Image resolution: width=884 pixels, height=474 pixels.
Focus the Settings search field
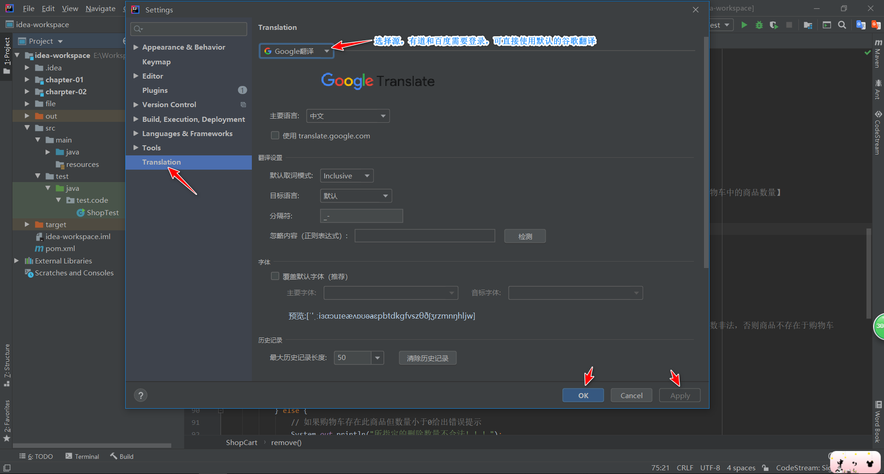pyautogui.click(x=189, y=29)
